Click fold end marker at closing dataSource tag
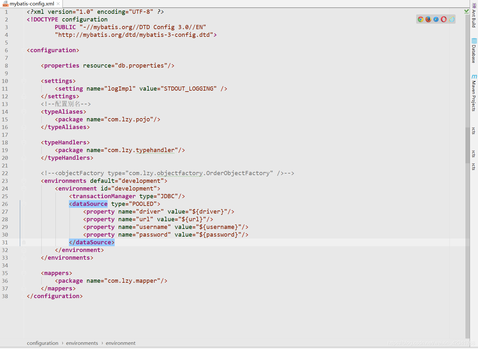 pos(24,242)
